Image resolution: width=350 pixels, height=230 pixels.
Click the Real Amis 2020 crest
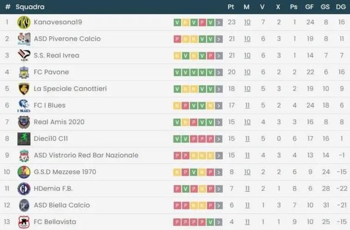coord(24,122)
